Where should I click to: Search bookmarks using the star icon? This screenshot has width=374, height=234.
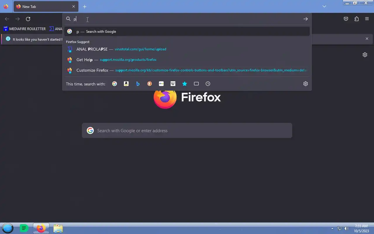[185, 84]
